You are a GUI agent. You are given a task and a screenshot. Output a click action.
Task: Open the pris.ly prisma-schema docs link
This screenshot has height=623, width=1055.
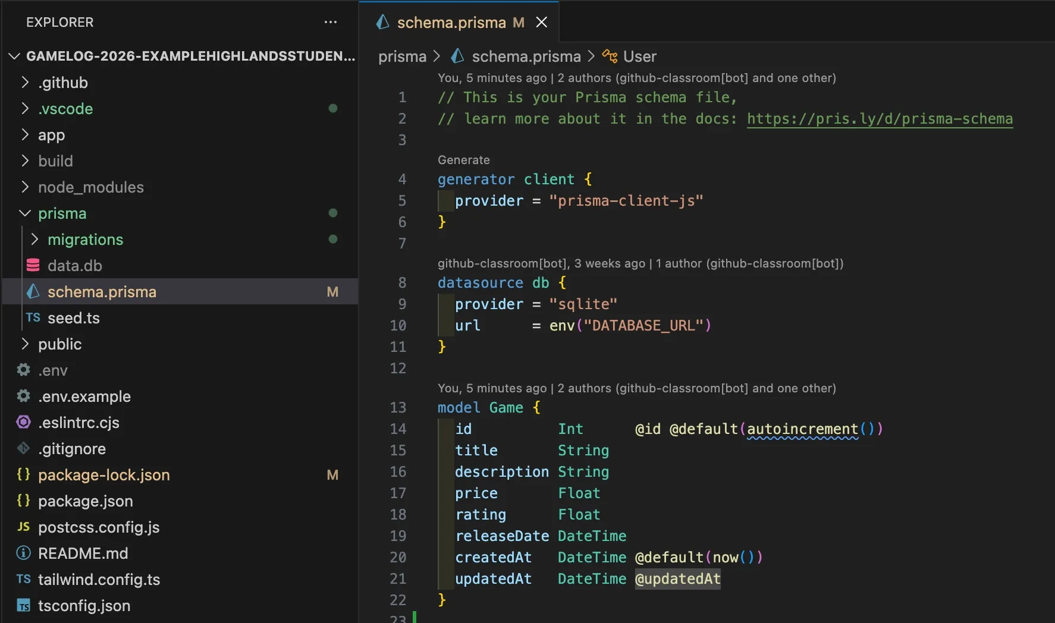(x=879, y=119)
